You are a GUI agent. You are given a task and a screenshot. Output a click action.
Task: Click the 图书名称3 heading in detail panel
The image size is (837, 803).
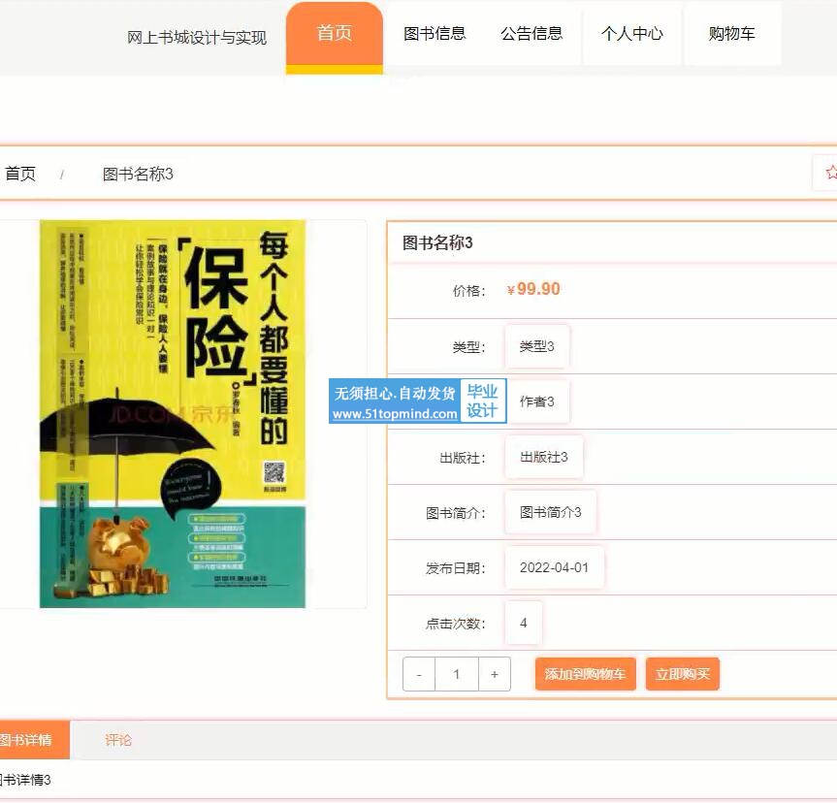[437, 242]
